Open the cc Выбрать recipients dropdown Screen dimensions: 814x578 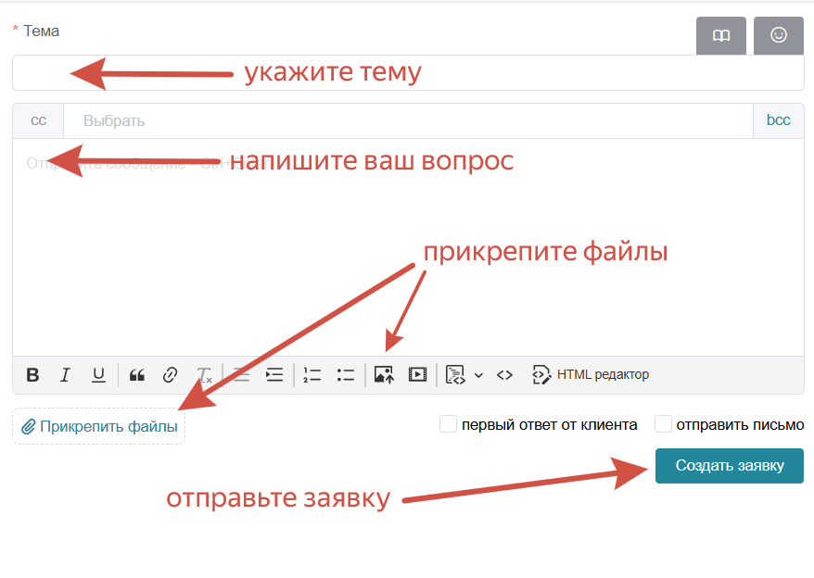(408, 121)
